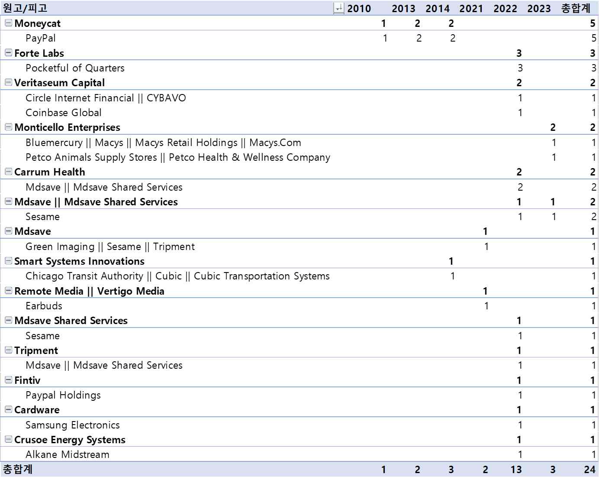Screen dimensions: 599x477
Task: Click Monticello Enterprises 2023 value 2 in bold
Action: click(553, 127)
